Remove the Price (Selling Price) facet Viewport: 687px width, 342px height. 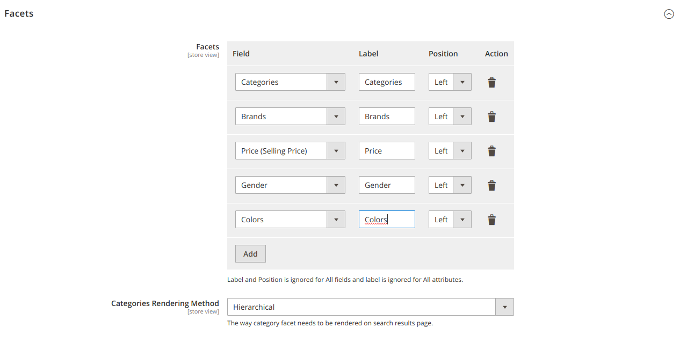click(x=491, y=151)
